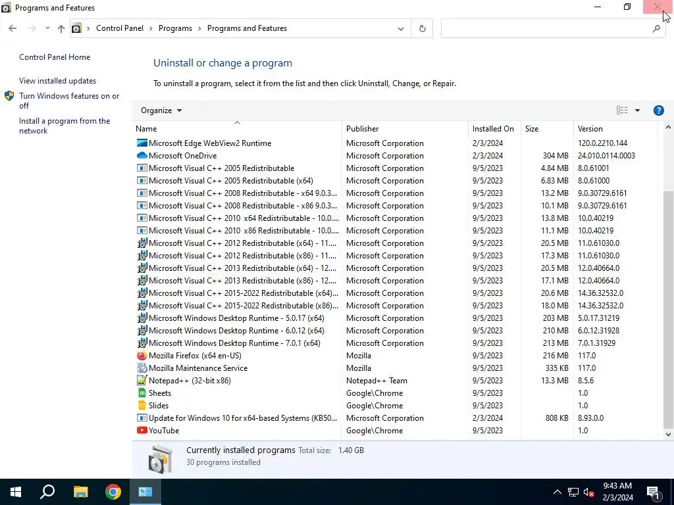The image size is (674, 505).
Task: Open the notification center icon
Action: click(654, 492)
